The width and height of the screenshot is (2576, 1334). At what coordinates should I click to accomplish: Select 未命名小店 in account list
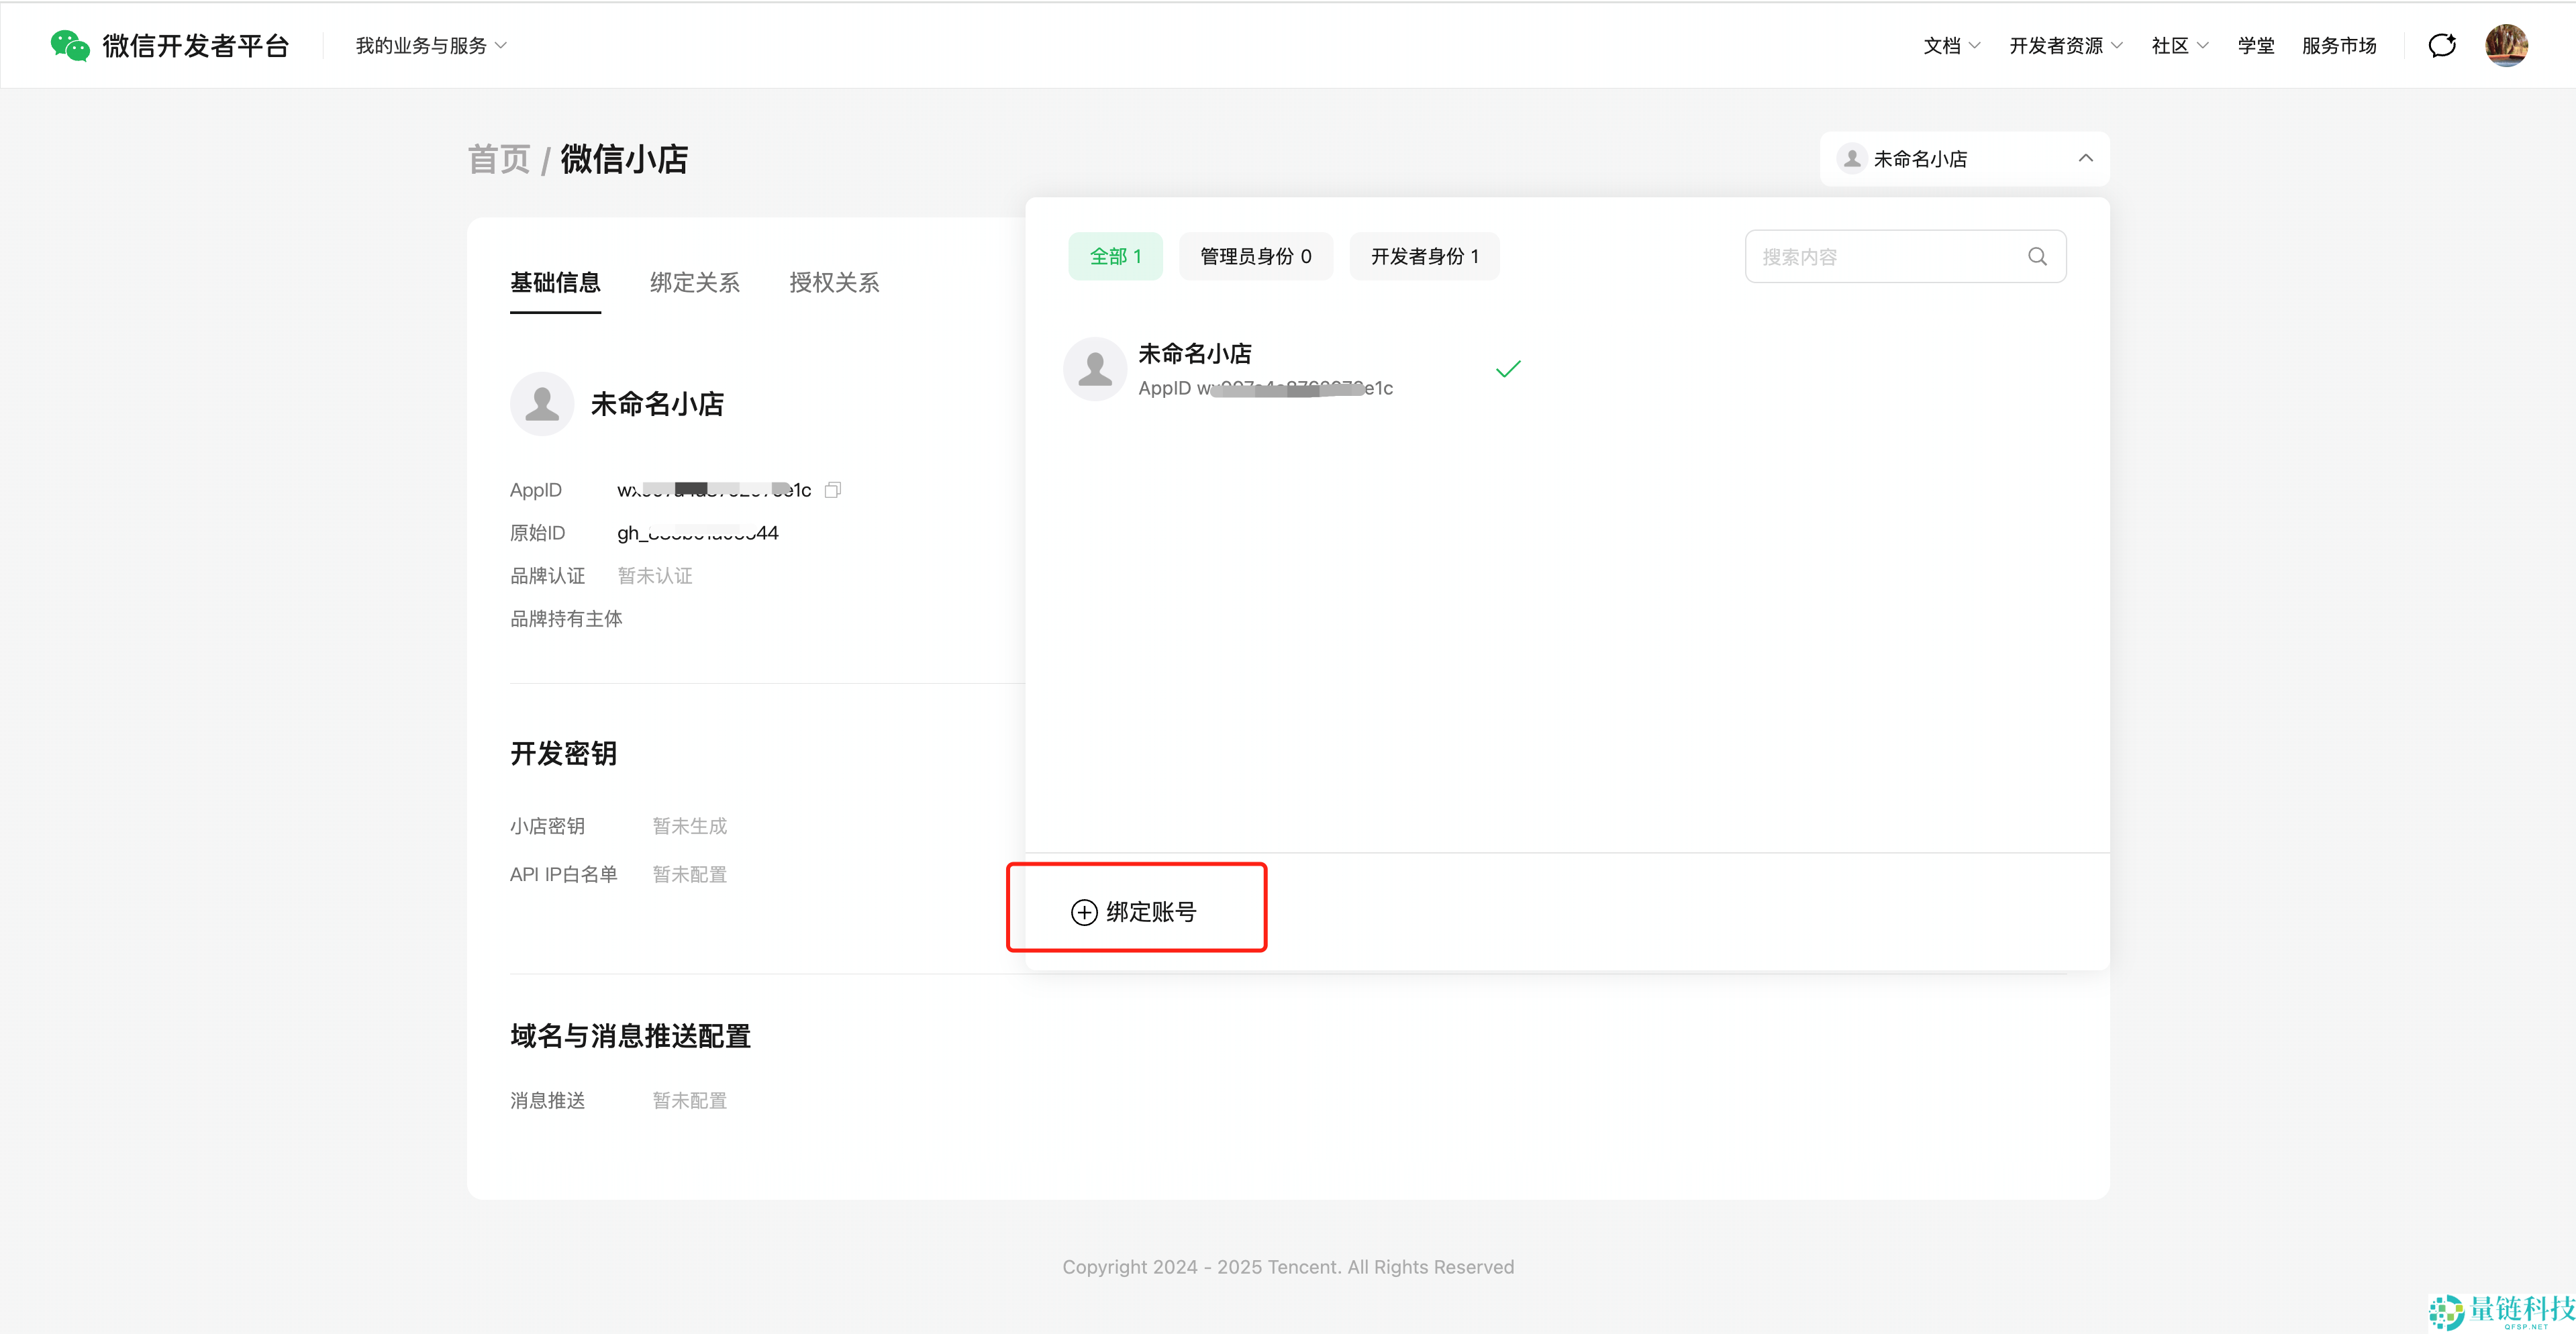1293,369
